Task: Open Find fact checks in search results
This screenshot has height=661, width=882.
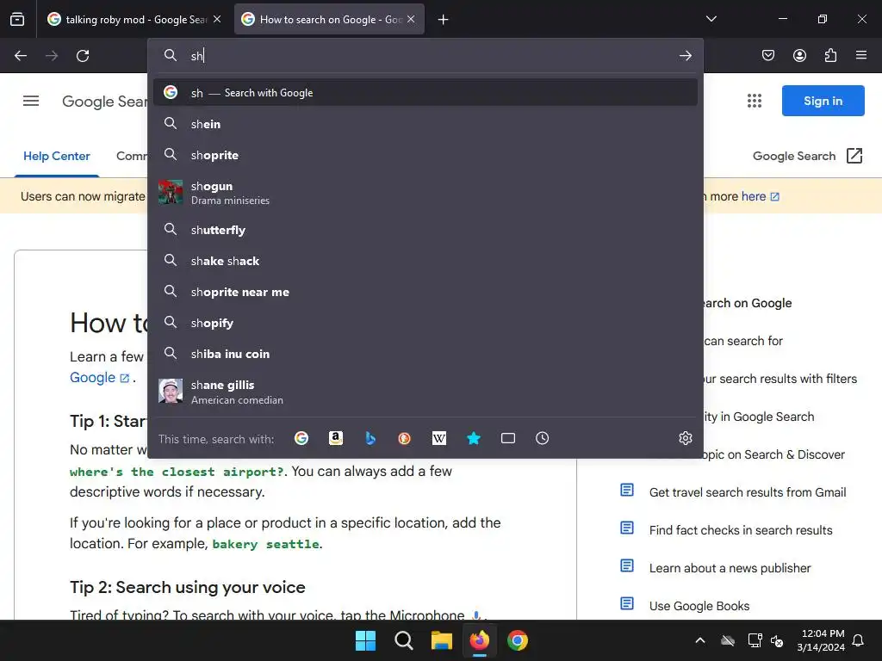Action: 740,530
